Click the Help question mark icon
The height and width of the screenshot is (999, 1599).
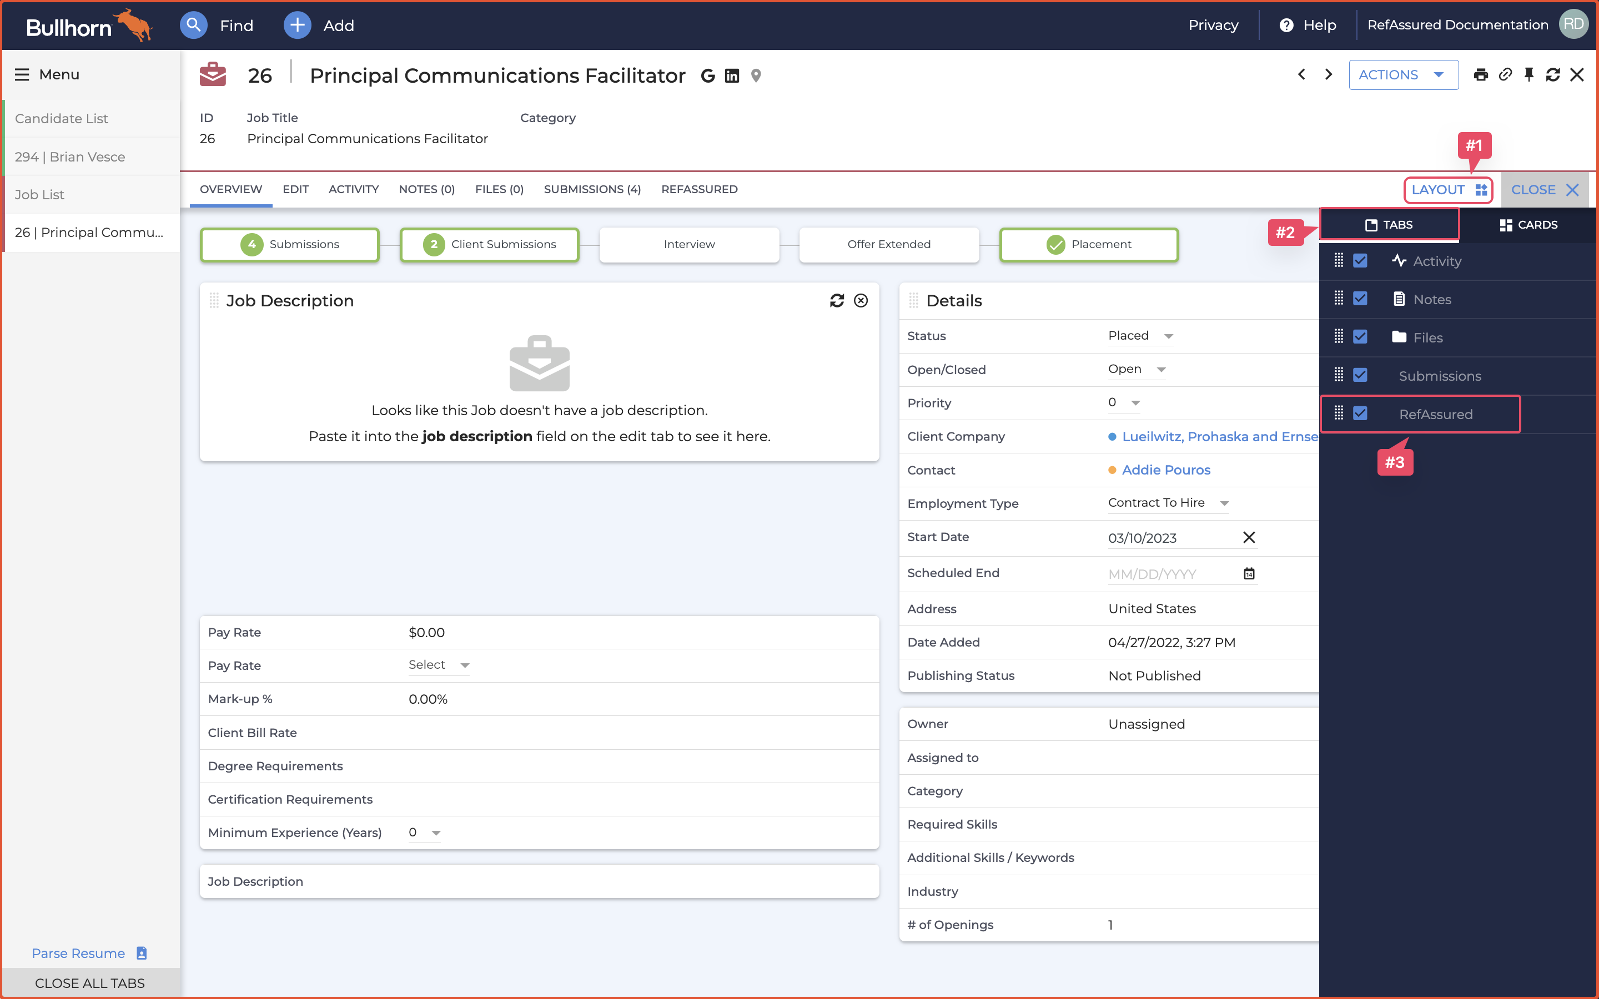point(1288,24)
